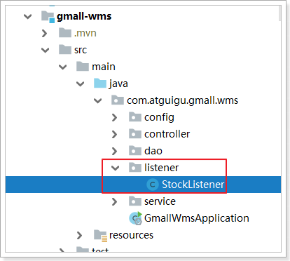Click the src folder icon

coord(65,50)
